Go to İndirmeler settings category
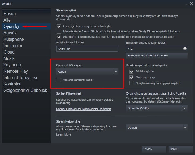Viewport: 195px width, 155px height. coord(13,46)
